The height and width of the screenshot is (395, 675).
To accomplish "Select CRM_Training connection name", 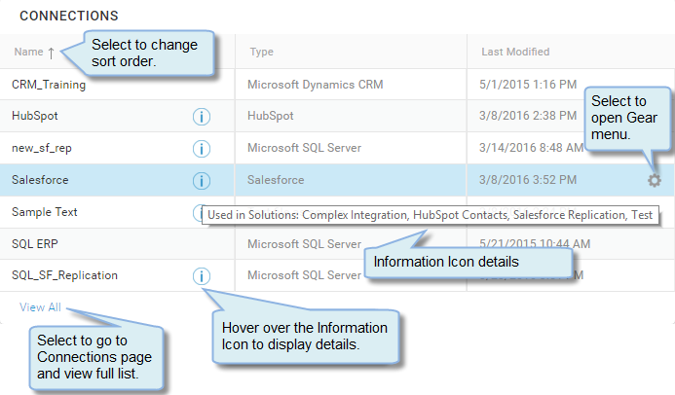I will point(49,85).
